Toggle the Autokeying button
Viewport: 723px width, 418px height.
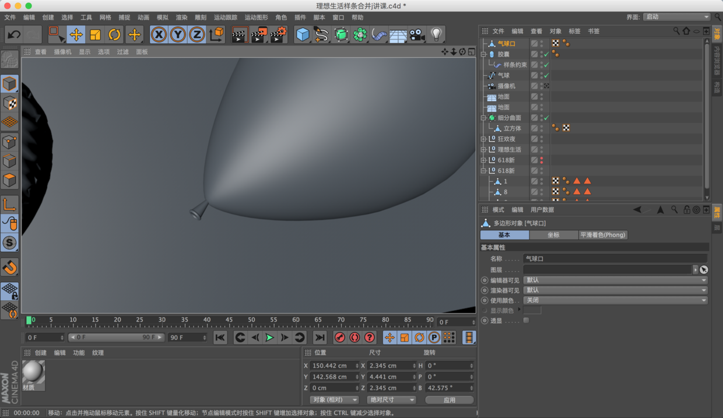pyautogui.click(x=355, y=337)
